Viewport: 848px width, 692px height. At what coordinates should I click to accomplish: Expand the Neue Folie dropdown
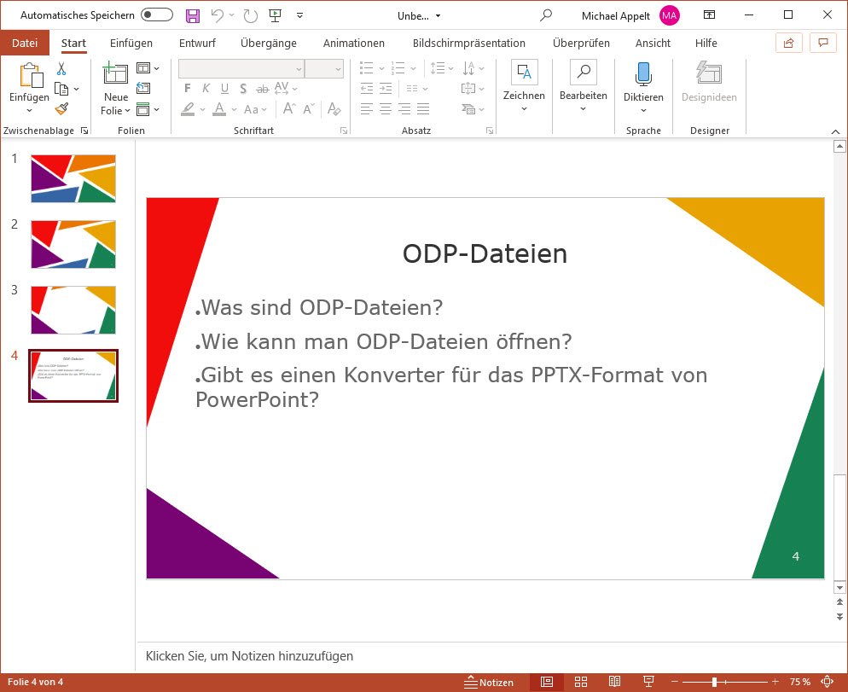[x=116, y=110]
